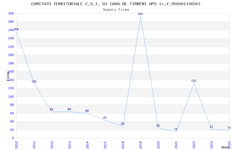The image size is (232, 150).
Task: Click the peak data label 293 for 2019
Action: tap(140, 14)
